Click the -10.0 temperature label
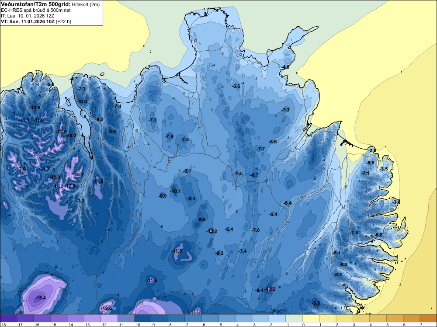Image resolution: width=437 pixels, height=327 pixels. (x=81, y=102)
